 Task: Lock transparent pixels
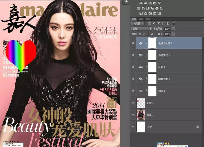[x=140, y=34]
